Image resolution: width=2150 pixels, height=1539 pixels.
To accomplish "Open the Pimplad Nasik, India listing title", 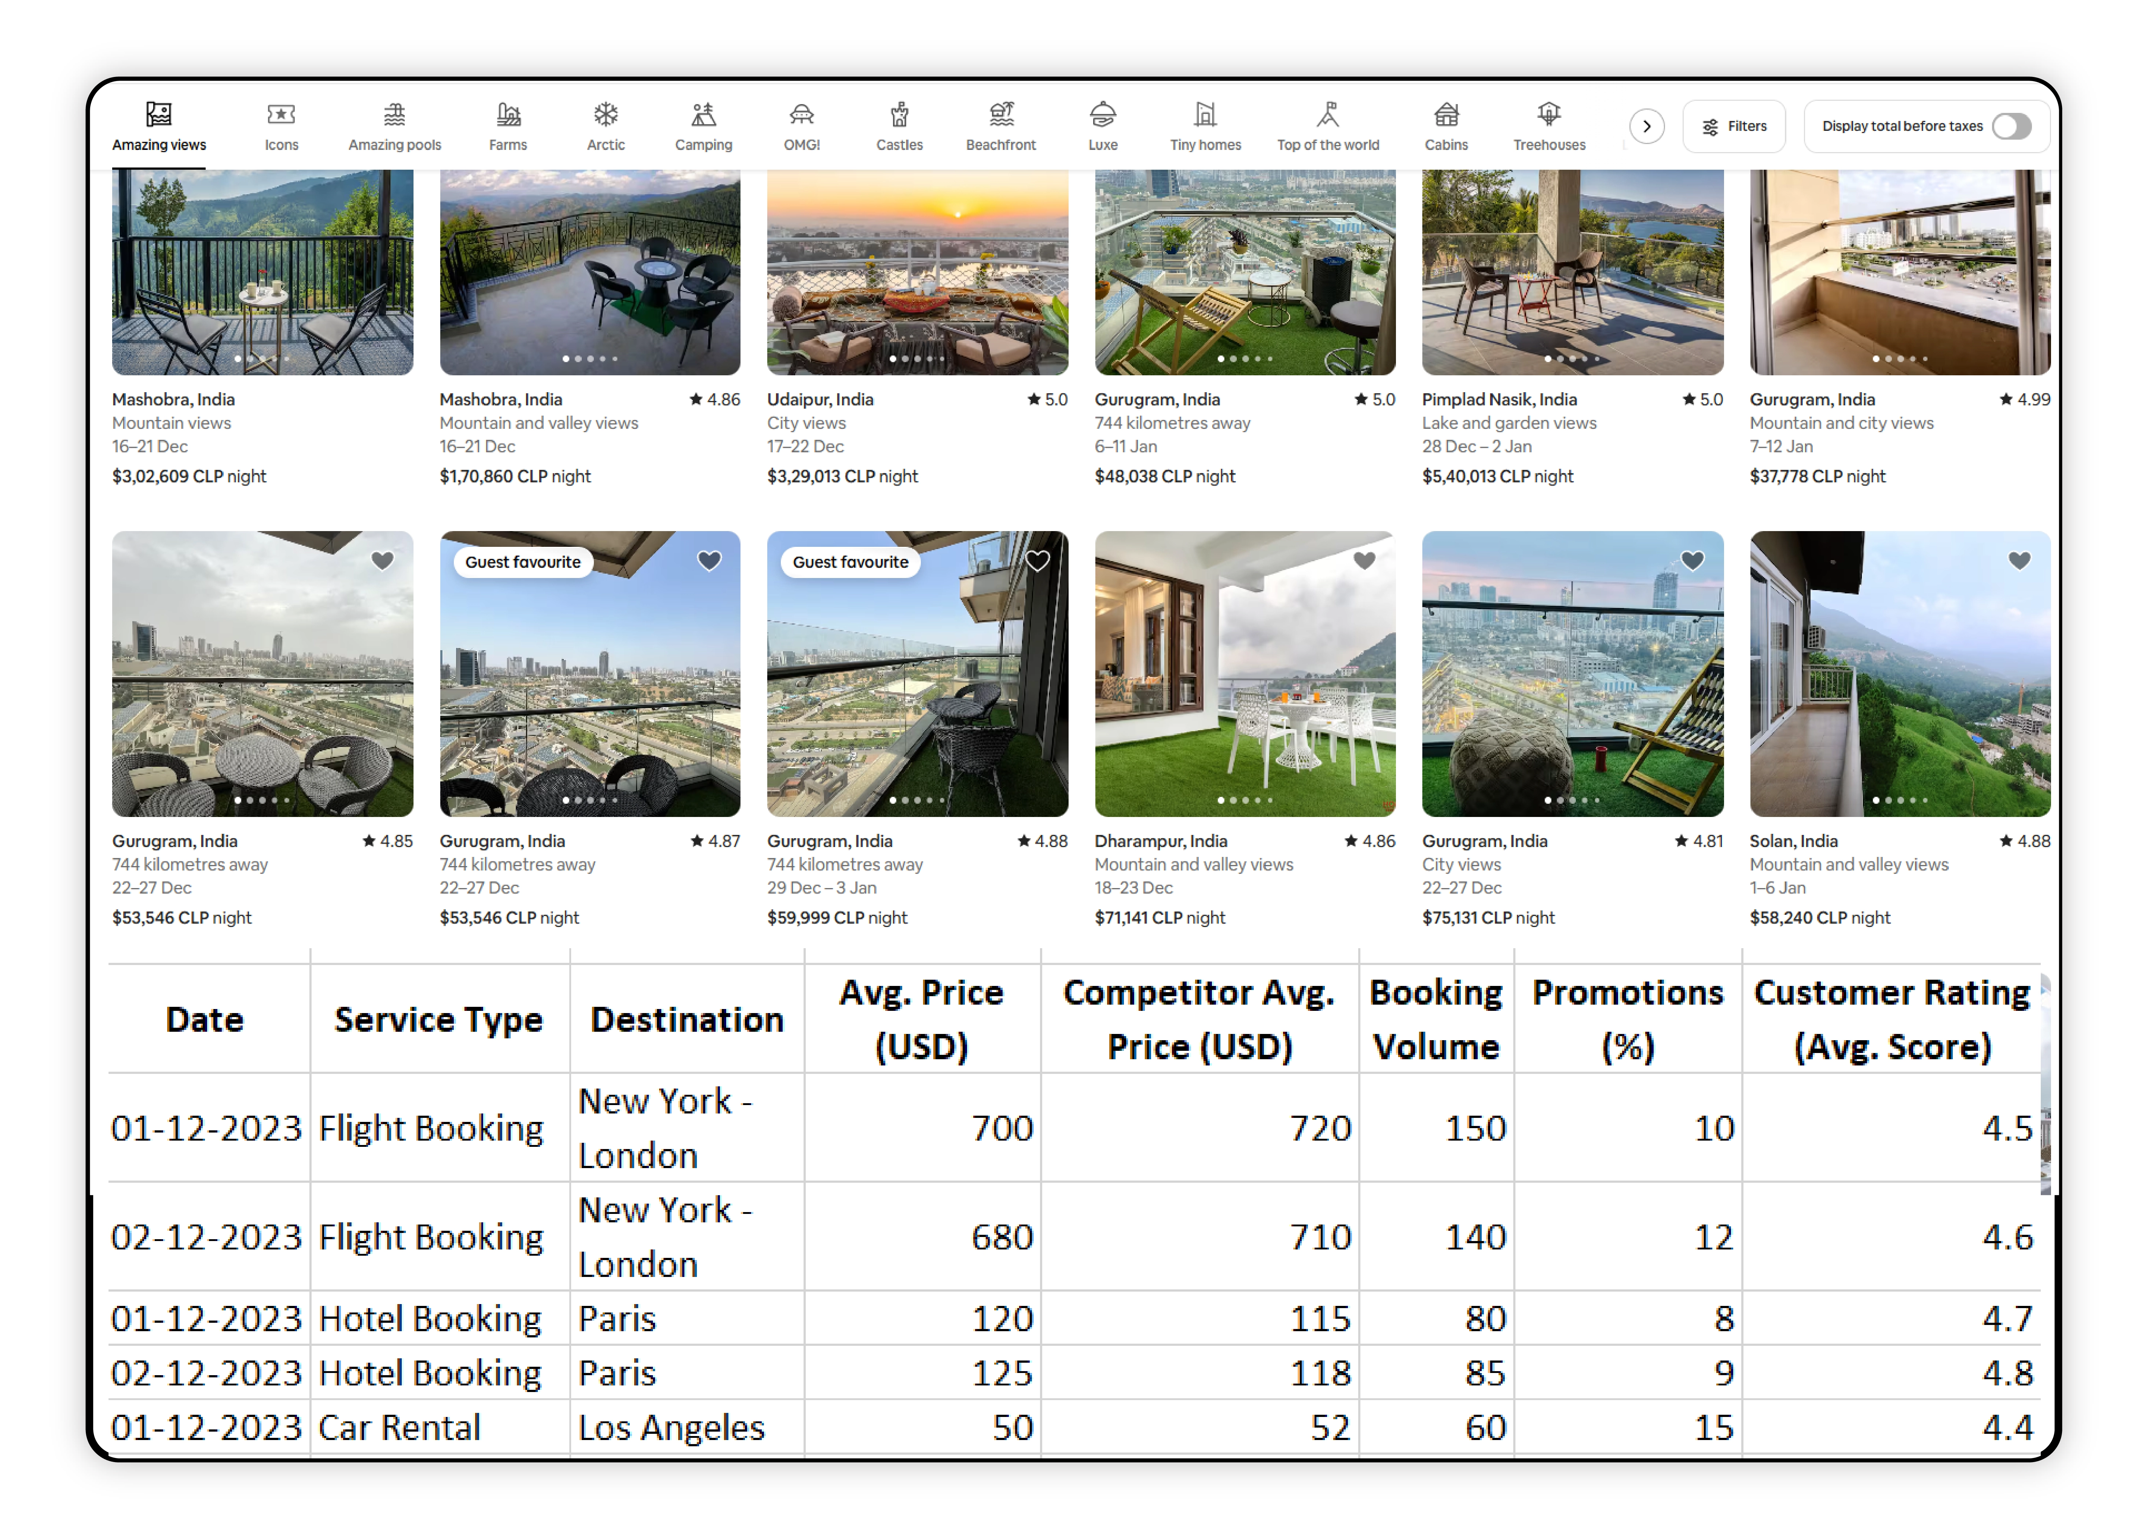I will pos(1500,399).
